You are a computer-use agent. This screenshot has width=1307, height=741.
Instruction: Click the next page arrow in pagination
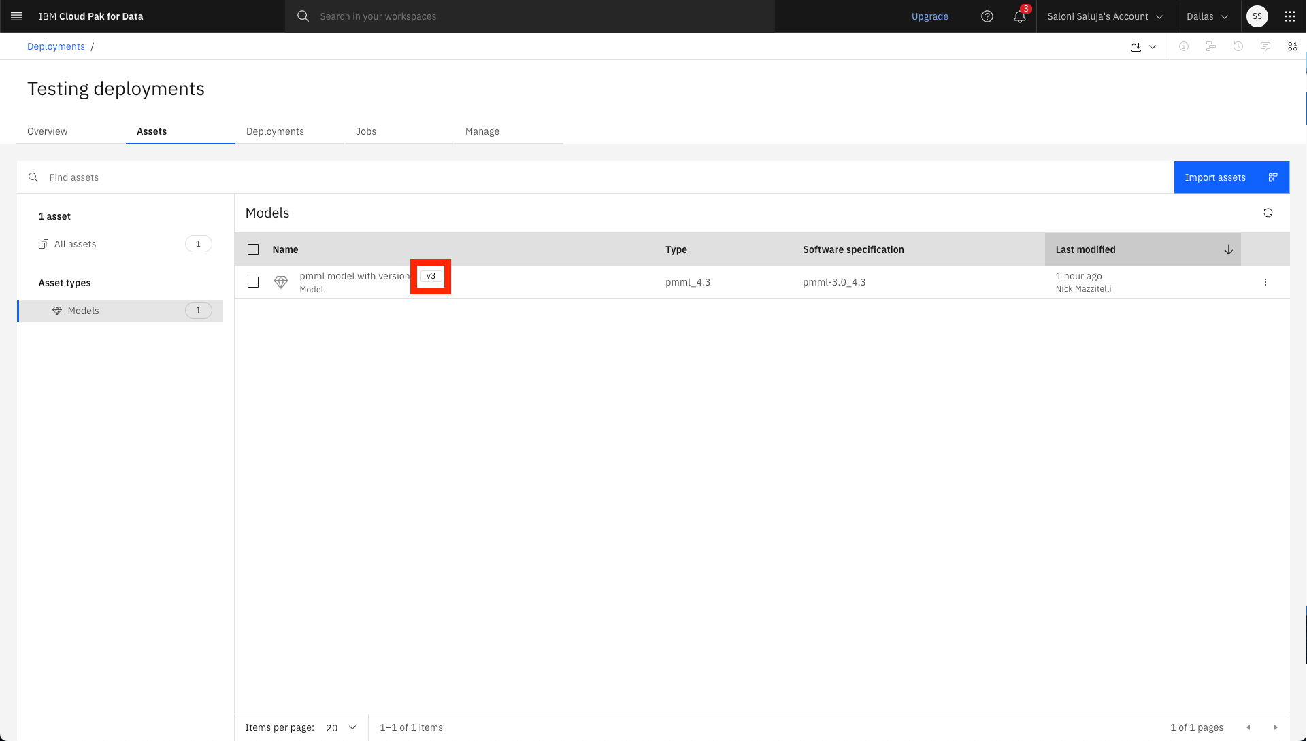[x=1275, y=727]
